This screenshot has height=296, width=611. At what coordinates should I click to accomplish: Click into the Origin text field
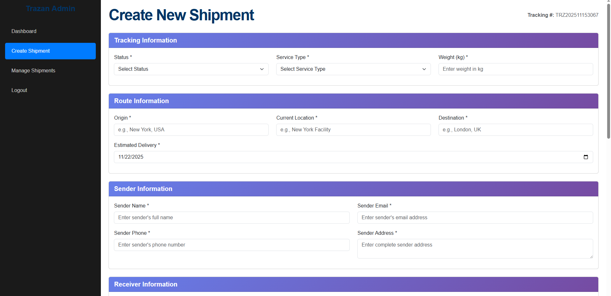pyautogui.click(x=191, y=130)
